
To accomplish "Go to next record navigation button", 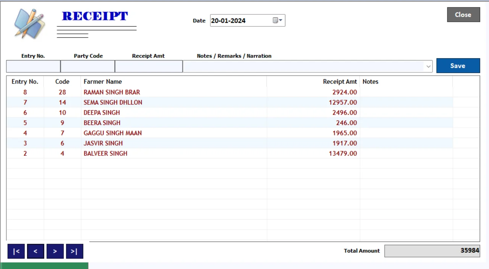I will pos(55,251).
